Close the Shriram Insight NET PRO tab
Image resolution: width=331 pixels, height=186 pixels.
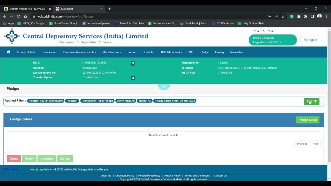tap(50, 9)
